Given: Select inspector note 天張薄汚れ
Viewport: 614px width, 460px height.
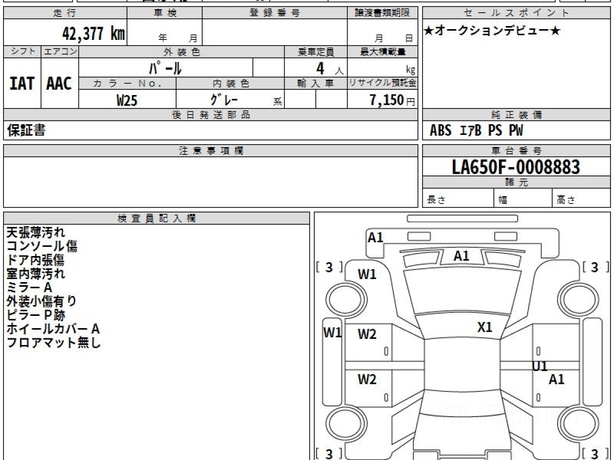Looking at the screenshot, I should tap(36, 233).
